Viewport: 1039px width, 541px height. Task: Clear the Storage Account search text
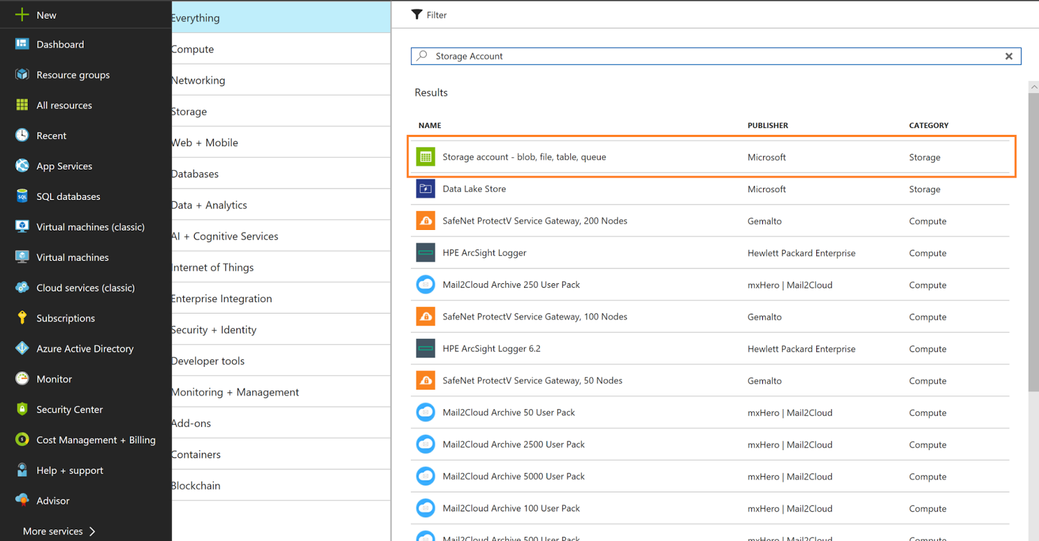[x=1008, y=57]
